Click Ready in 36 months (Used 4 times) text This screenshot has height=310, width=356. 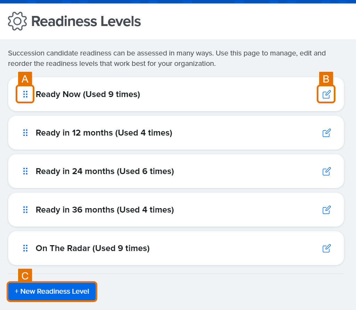point(105,210)
